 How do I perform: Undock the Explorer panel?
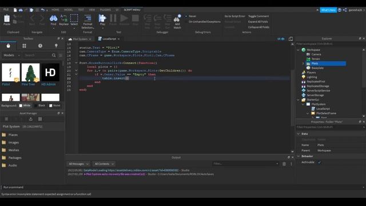tap(360, 38)
